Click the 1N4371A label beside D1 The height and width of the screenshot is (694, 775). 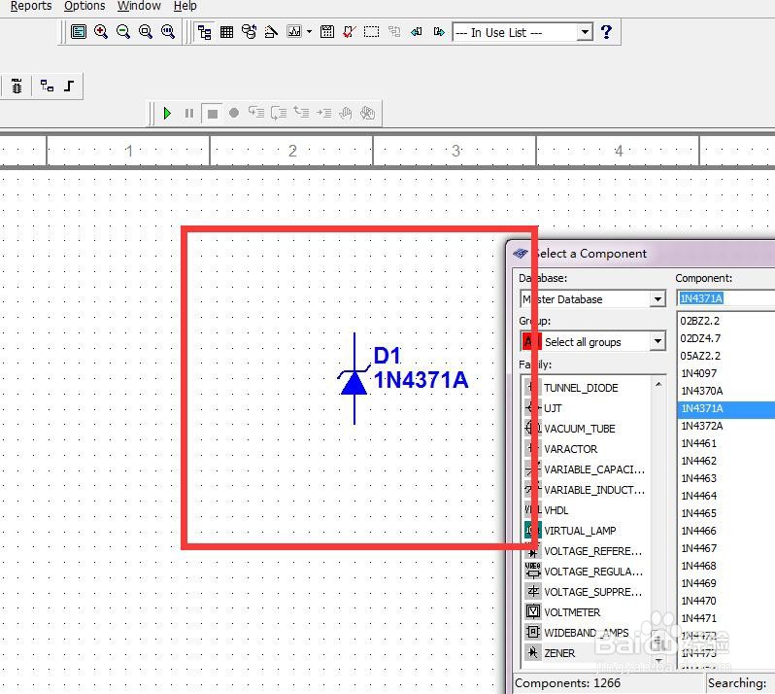421,380
